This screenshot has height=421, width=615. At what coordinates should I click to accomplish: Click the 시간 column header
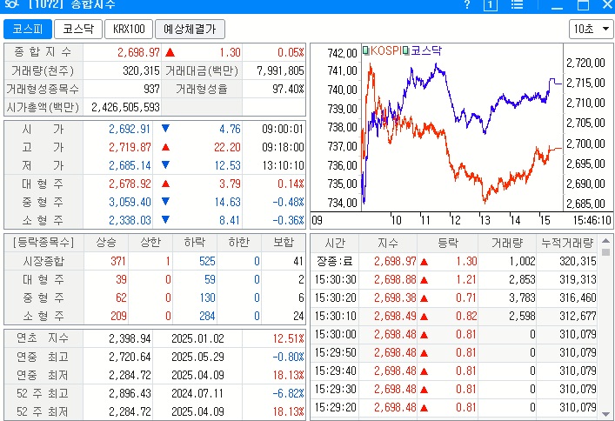335,243
